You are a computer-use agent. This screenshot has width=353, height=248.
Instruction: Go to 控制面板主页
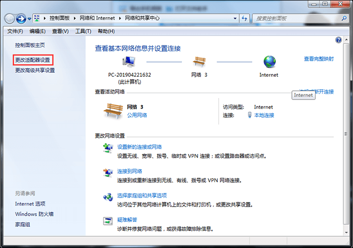30,45
